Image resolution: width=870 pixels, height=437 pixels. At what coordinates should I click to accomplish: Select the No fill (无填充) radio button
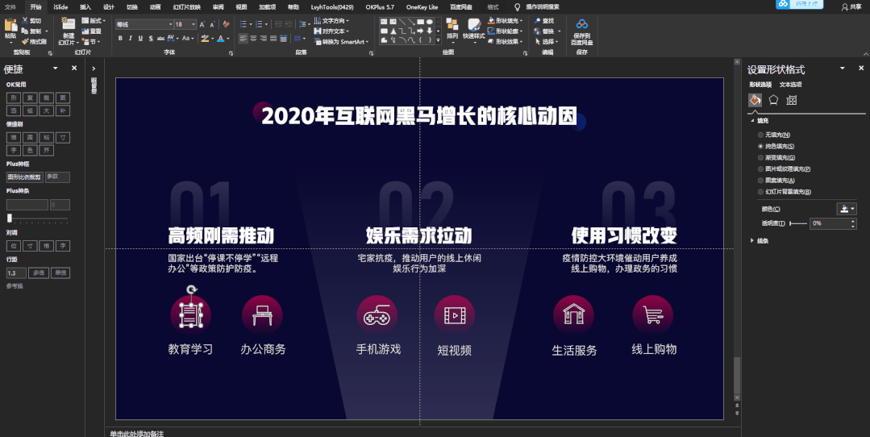click(760, 135)
